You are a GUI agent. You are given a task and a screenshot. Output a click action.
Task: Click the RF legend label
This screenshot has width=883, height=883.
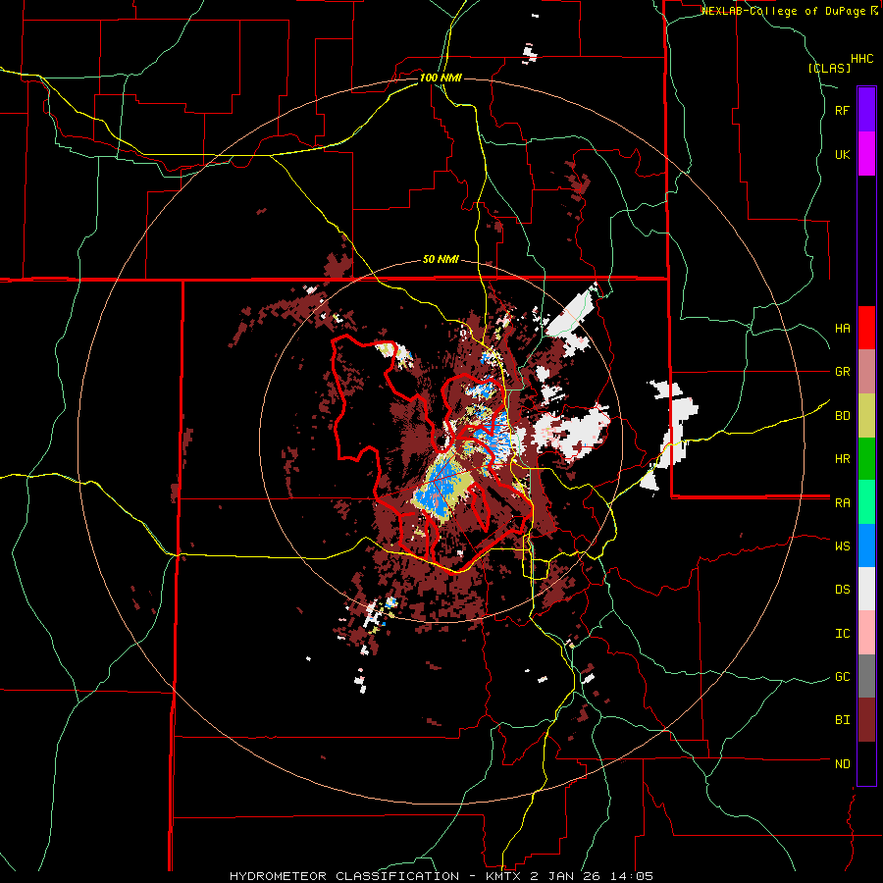[x=842, y=110]
